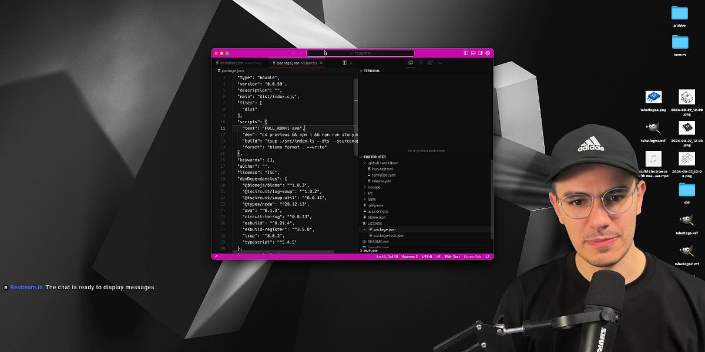This screenshot has width=705, height=352.
Task: Click the remote indicator icon in status bar
Action: [216, 256]
